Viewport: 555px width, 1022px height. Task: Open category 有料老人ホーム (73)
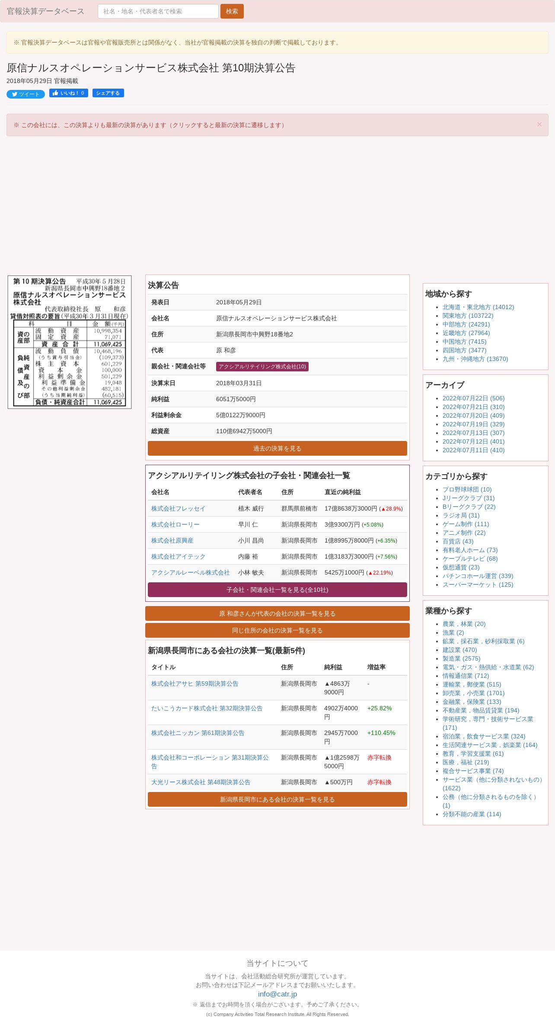pos(470,550)
